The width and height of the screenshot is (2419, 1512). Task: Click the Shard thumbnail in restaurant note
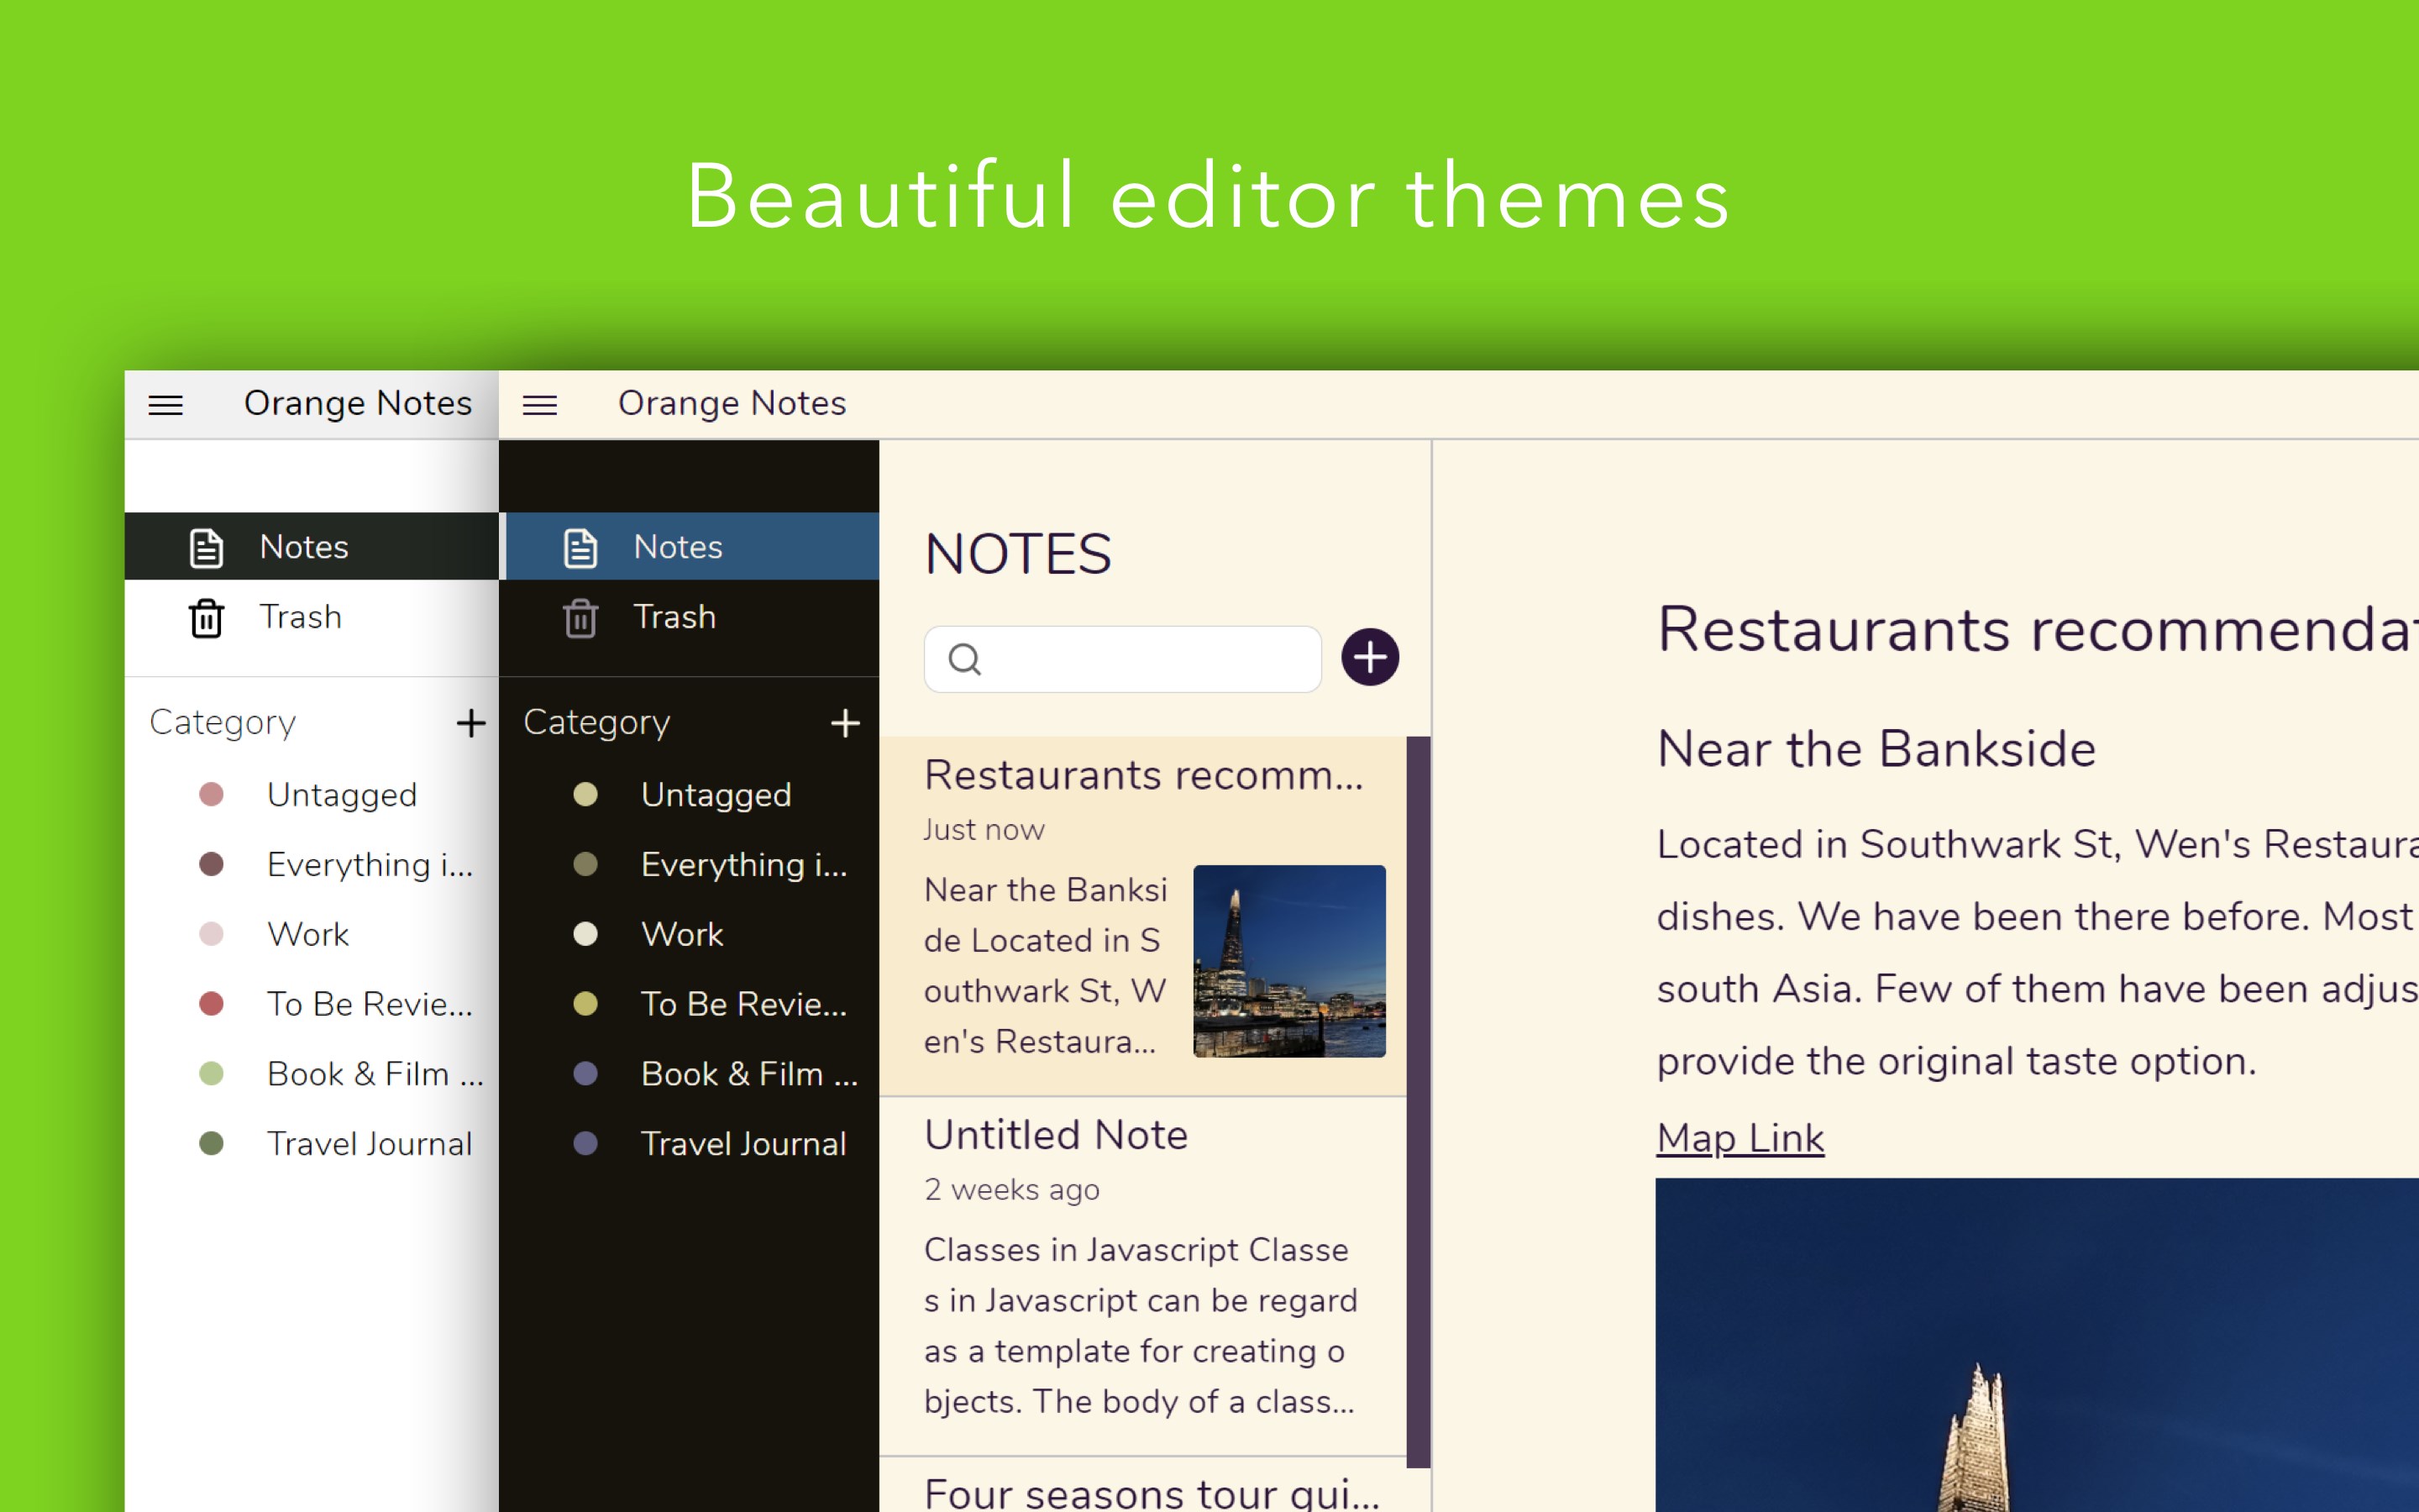tap(1288, 961)
